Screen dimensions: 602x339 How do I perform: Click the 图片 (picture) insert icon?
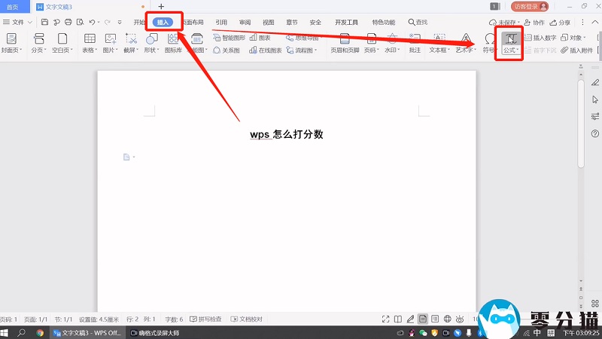tap(111, 42)
